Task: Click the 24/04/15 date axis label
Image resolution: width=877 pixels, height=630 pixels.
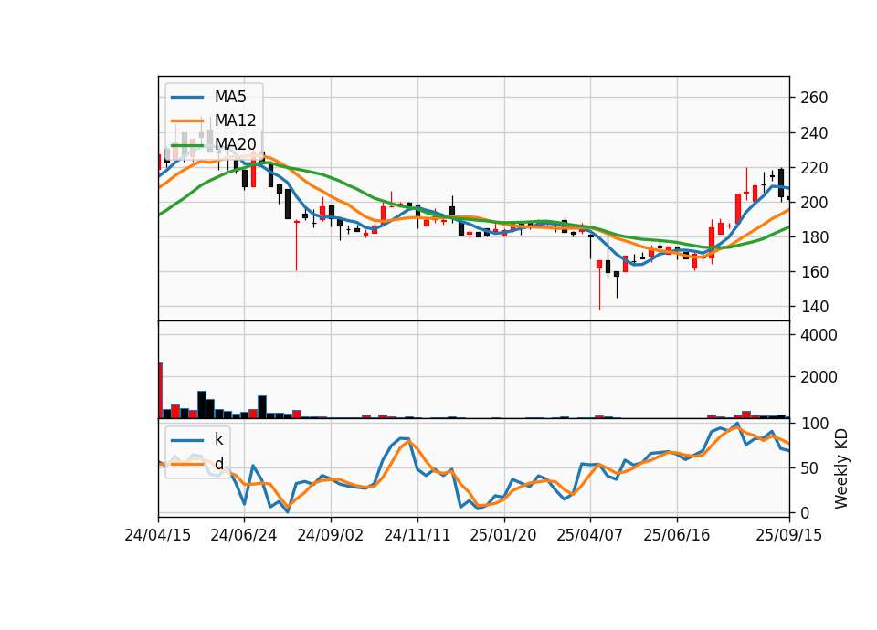Action: coord(158,535)
